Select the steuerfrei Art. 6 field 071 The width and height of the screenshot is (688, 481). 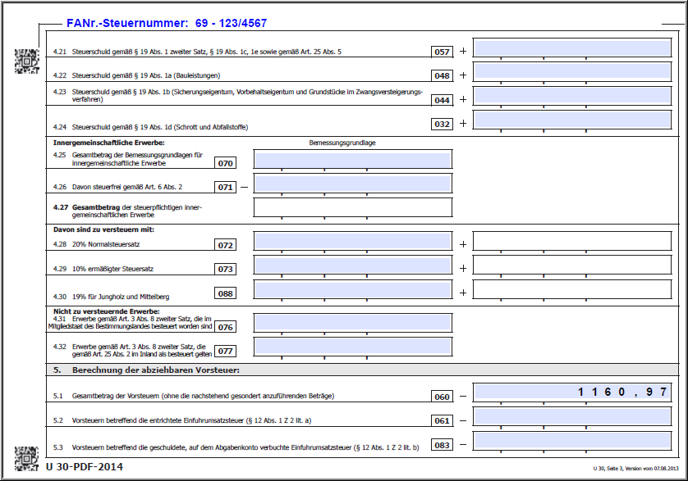[x=353, y=184]
